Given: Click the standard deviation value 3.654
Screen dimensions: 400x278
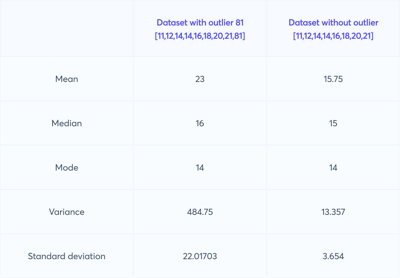Looking at the screenshot, I should 333,256.
